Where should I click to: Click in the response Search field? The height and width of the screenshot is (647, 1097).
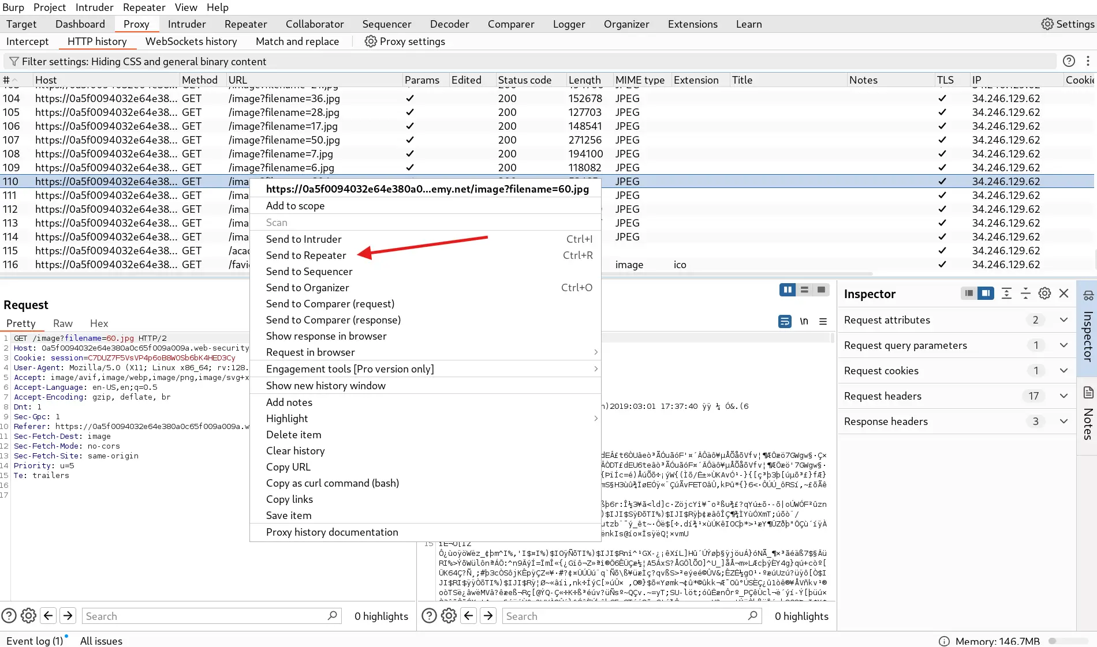632,616
